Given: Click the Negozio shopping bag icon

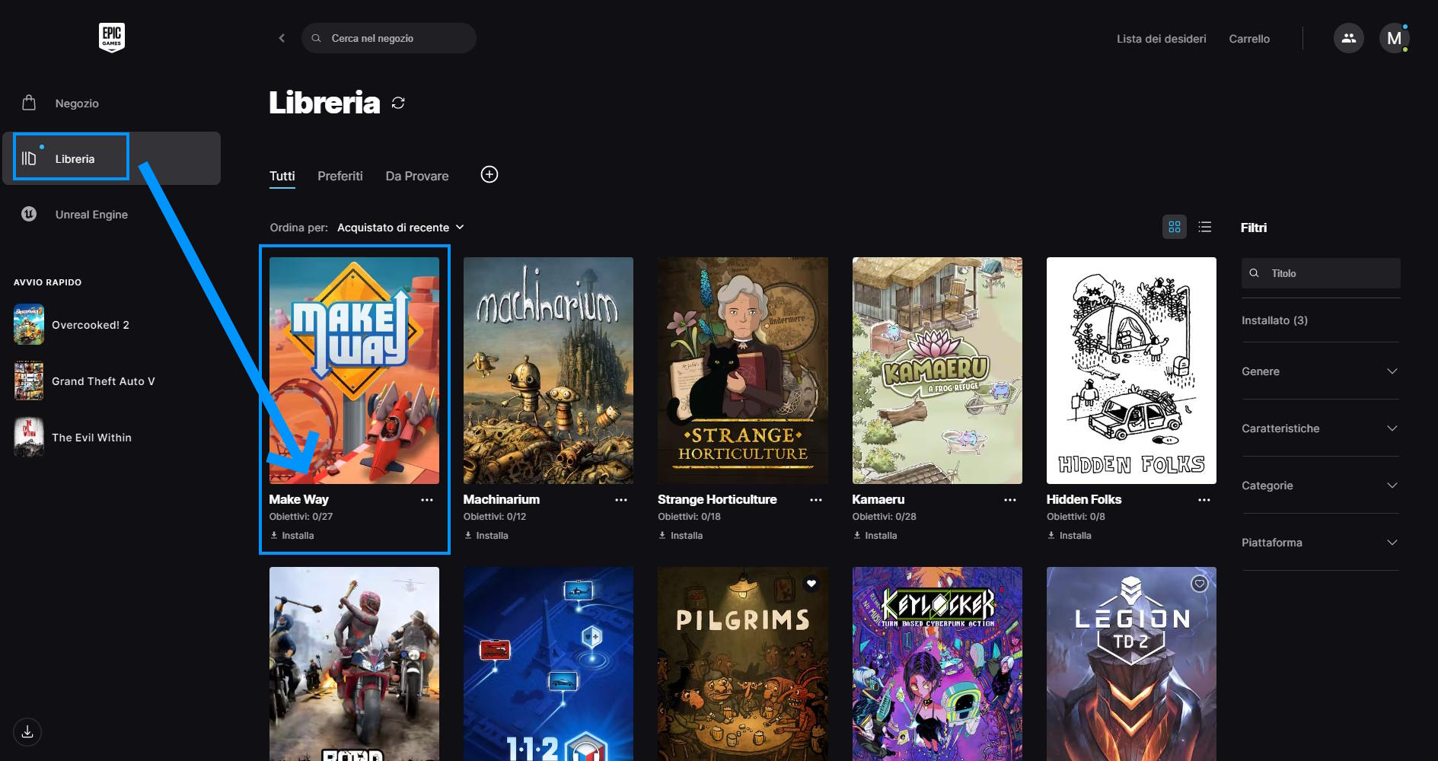Looking at the screenshot, I should point(29,103).
